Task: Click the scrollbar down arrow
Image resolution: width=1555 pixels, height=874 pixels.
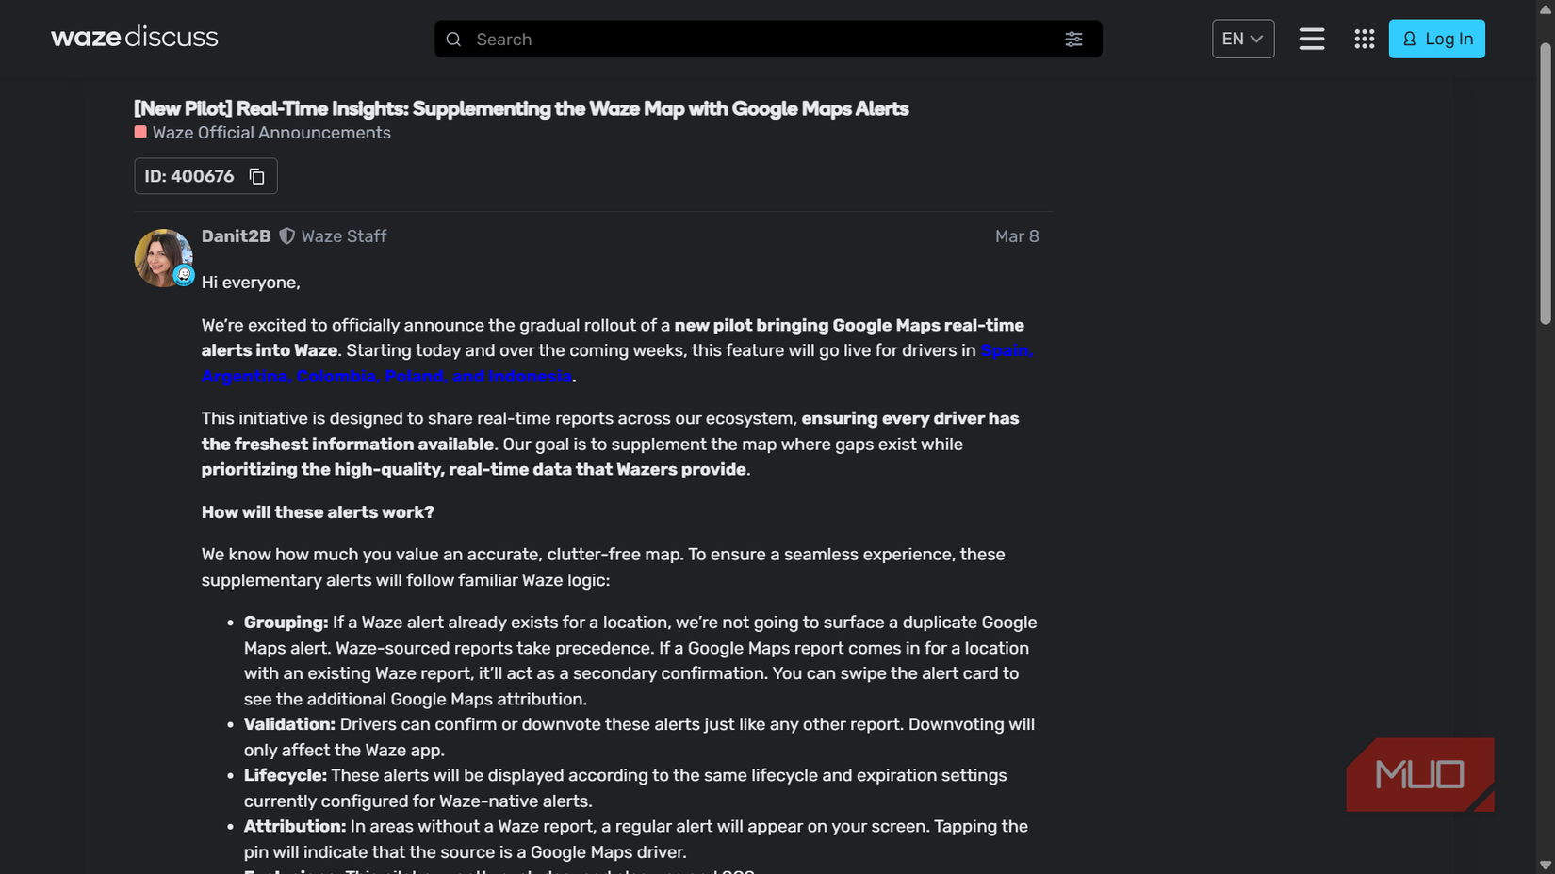Action: (x=1546, y=865)
